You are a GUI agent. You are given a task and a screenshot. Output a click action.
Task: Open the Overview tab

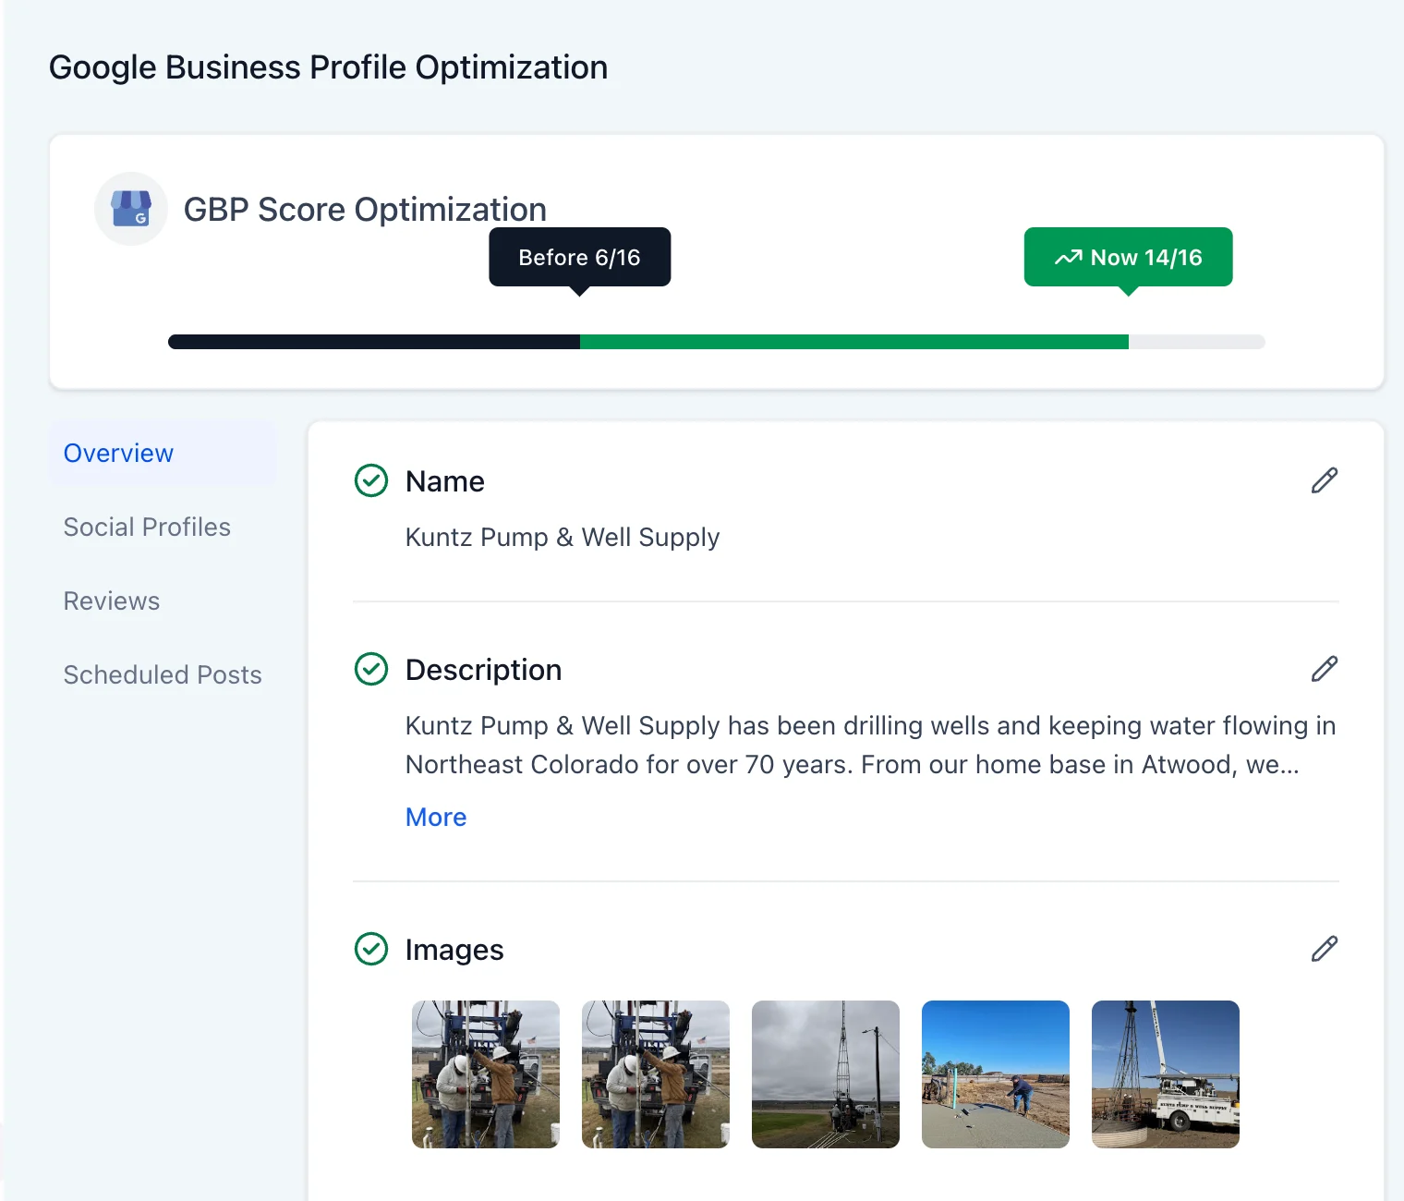click(163, 453)
